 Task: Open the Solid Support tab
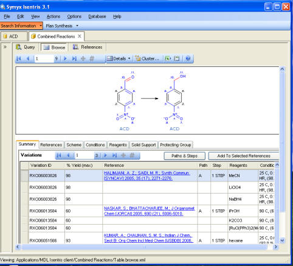[x=143, y=145]
